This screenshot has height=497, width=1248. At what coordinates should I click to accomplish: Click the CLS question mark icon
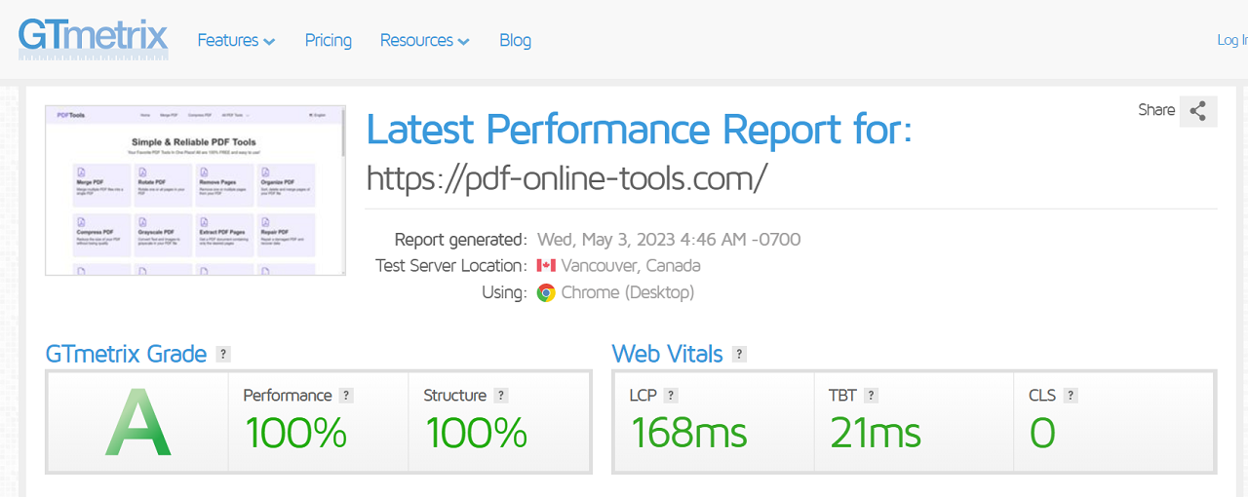pos(1071,396)
